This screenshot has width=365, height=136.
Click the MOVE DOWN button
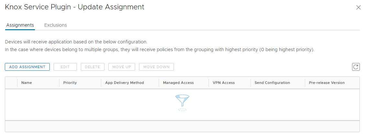[156, 67]
